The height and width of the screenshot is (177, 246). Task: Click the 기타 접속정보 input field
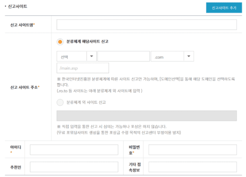pos(192,167)
